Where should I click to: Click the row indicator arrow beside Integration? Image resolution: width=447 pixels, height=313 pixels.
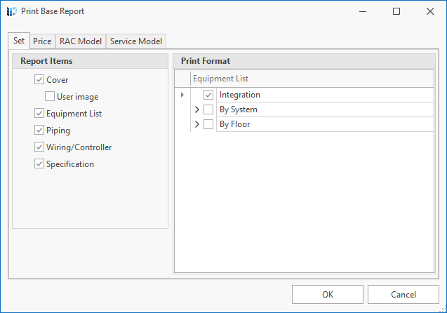(x=182, y=95)
